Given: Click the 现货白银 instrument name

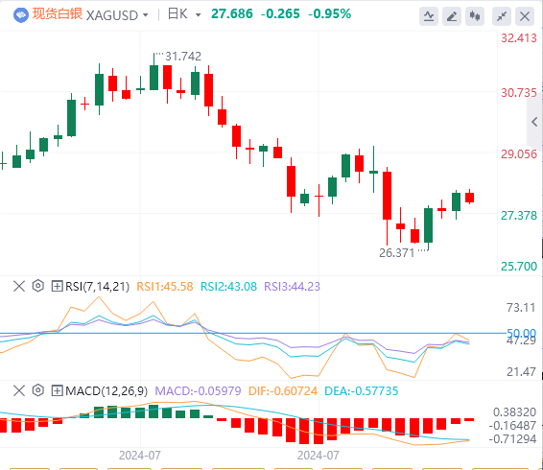Looking at the screenshot, I should coord(58,14).
